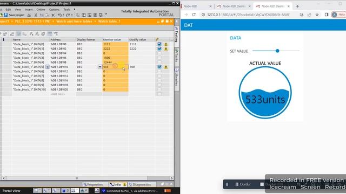Image resolution: width=346 pixels, height=194 pixels.
Task: Toggle the modify checkbox for DATA[2]
Action: (x=159, y=53)
